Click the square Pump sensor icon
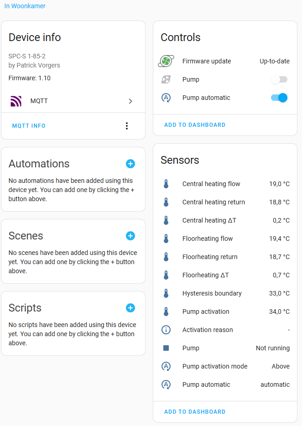Screen dimensions: 302x426 [166, 348]
